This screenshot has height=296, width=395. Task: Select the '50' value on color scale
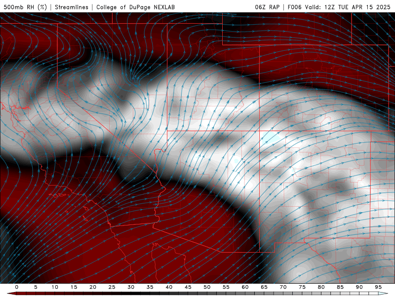[x=207, y=287]
